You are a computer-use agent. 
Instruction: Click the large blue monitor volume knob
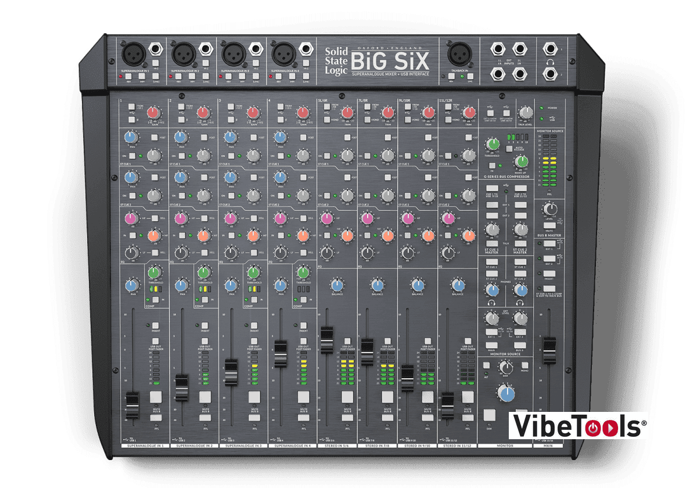coord(506,394)
